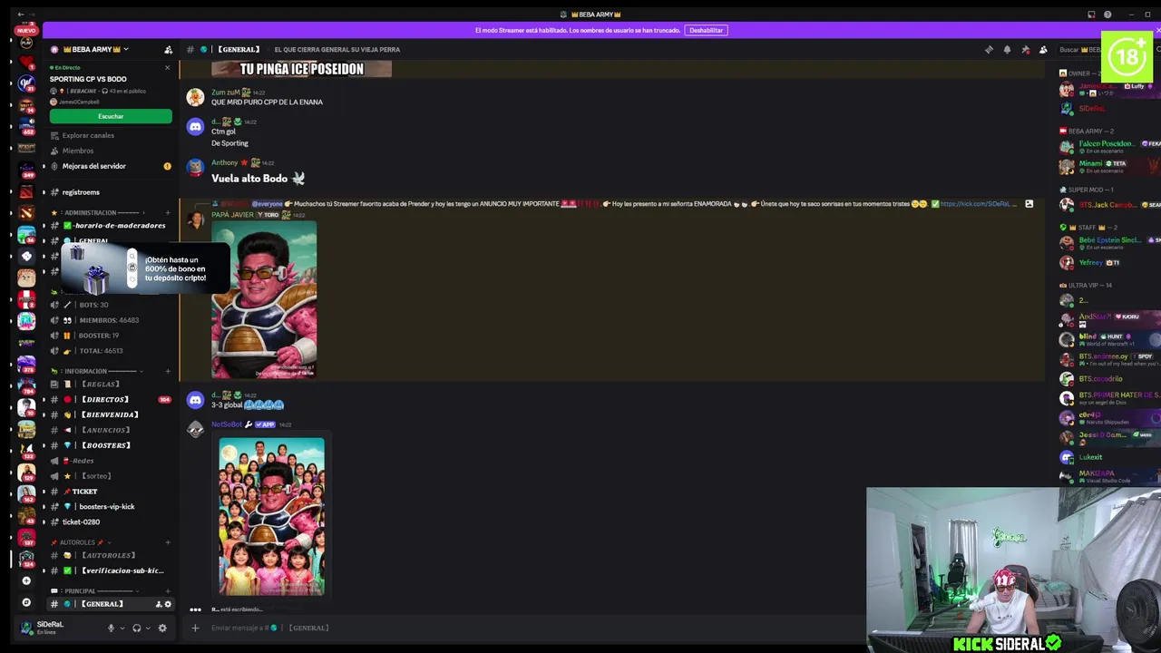
Task: Open microphone input options arrow
Action: 122,628
